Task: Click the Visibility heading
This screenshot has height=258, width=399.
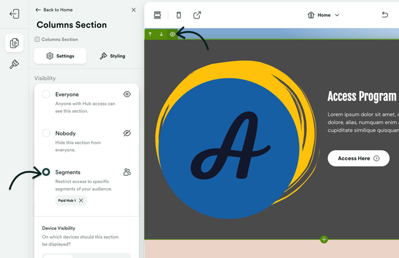Action: pos(45,78)
